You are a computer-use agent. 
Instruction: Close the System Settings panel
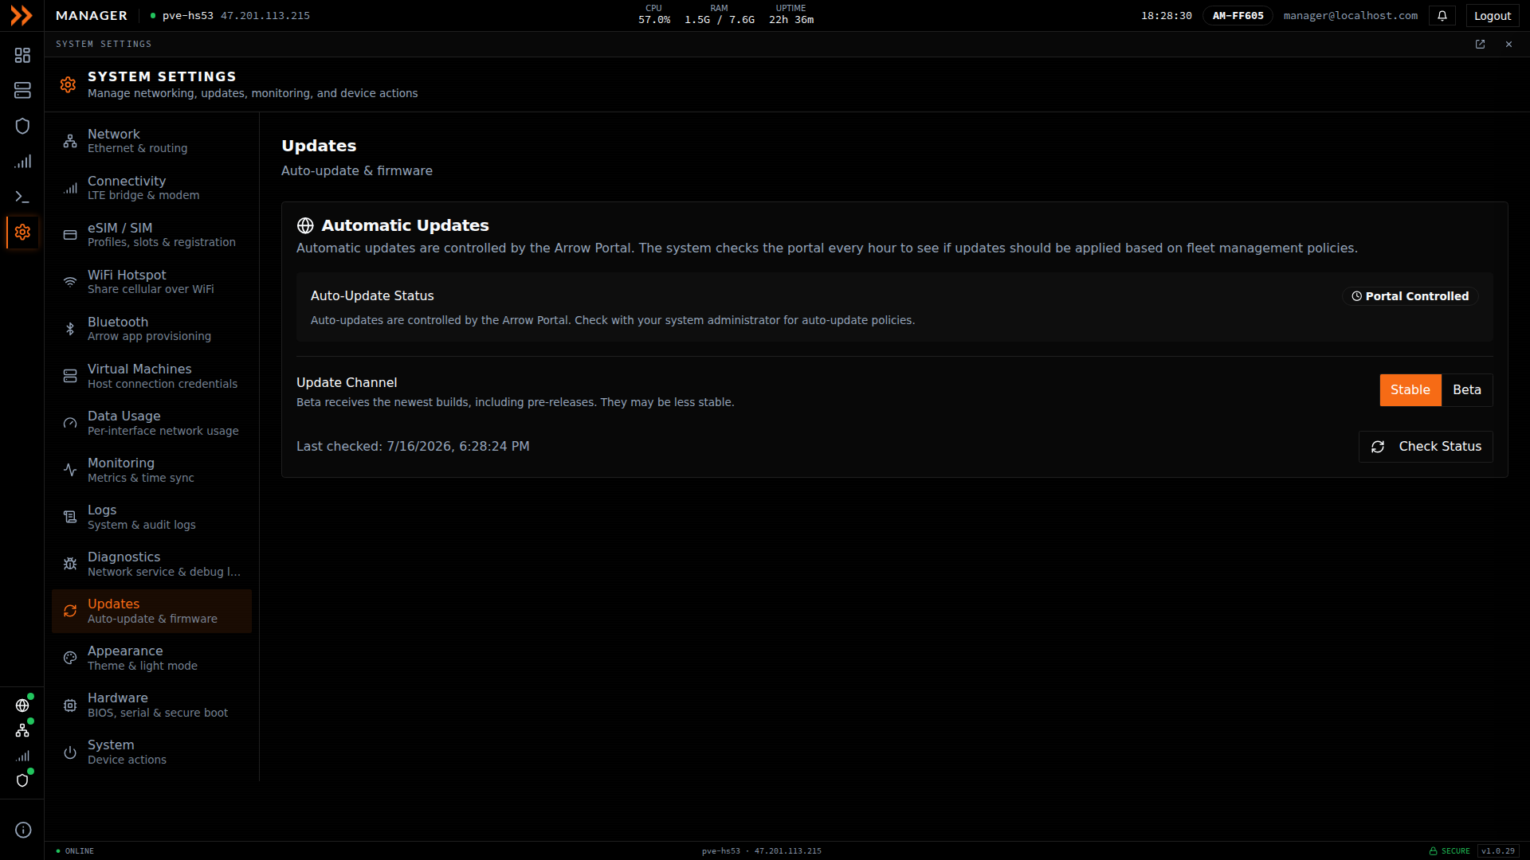[1508, 45]
